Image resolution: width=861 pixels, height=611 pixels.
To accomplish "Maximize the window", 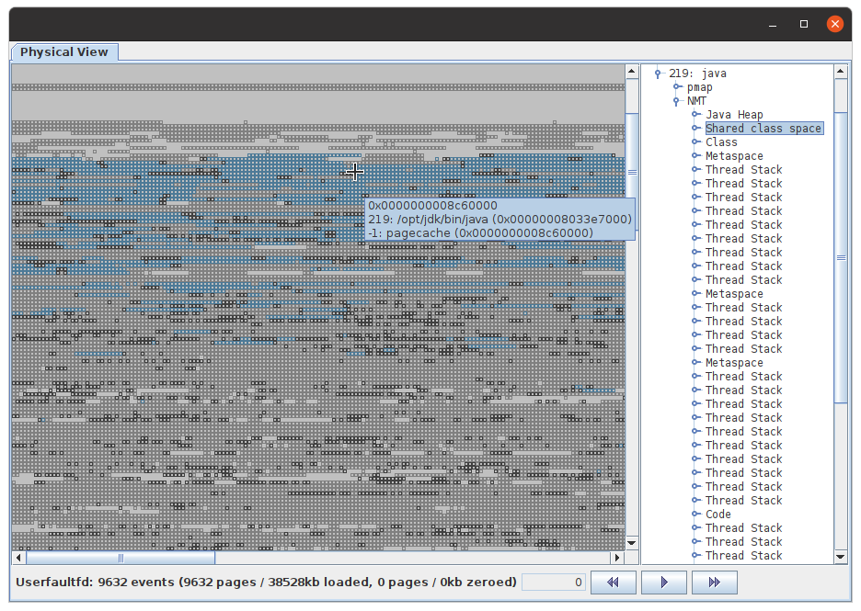I will pyautogui.click(x=804, y=24).
